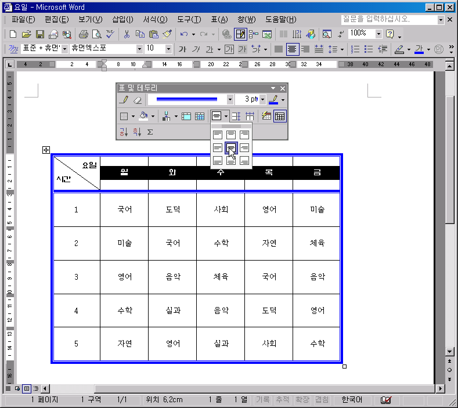The image size is (458, 408).
Task: Expand the Shading Color dropdown arrow
Action: click(153, 116)
